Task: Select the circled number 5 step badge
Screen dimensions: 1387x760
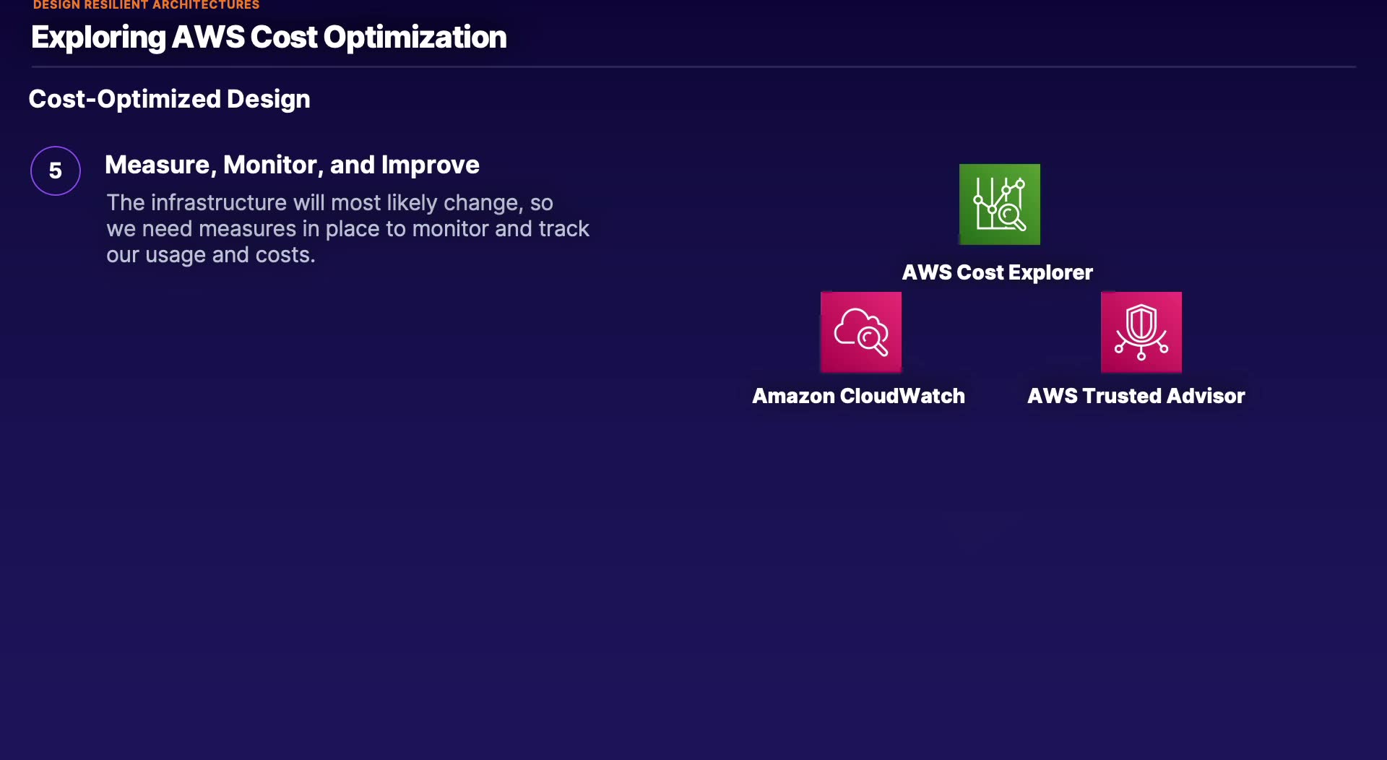Action: pos(56,171)
